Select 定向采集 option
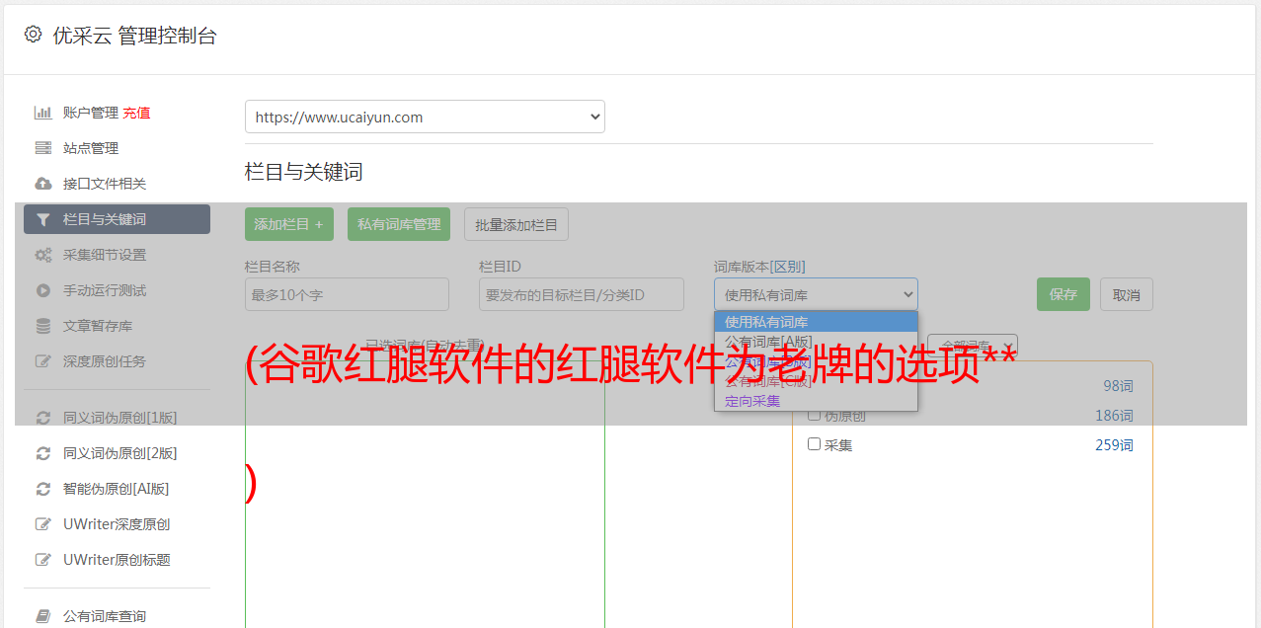The image size is (1261, 628). click(816, 401)
